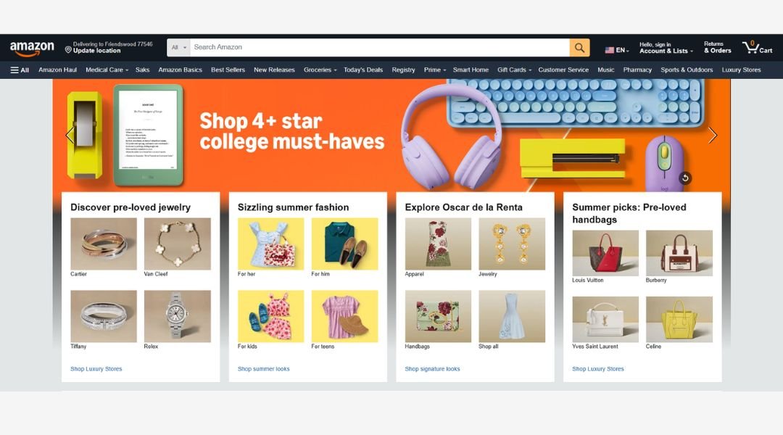Expand the Medical Care dropdown

tap(107, 70)
